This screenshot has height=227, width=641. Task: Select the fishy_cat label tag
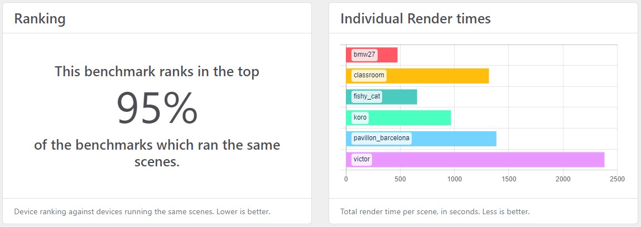point(367,97)
